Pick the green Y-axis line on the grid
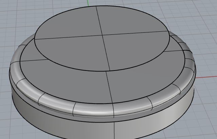This screenshot has height=139, width=217. (88, 3)
